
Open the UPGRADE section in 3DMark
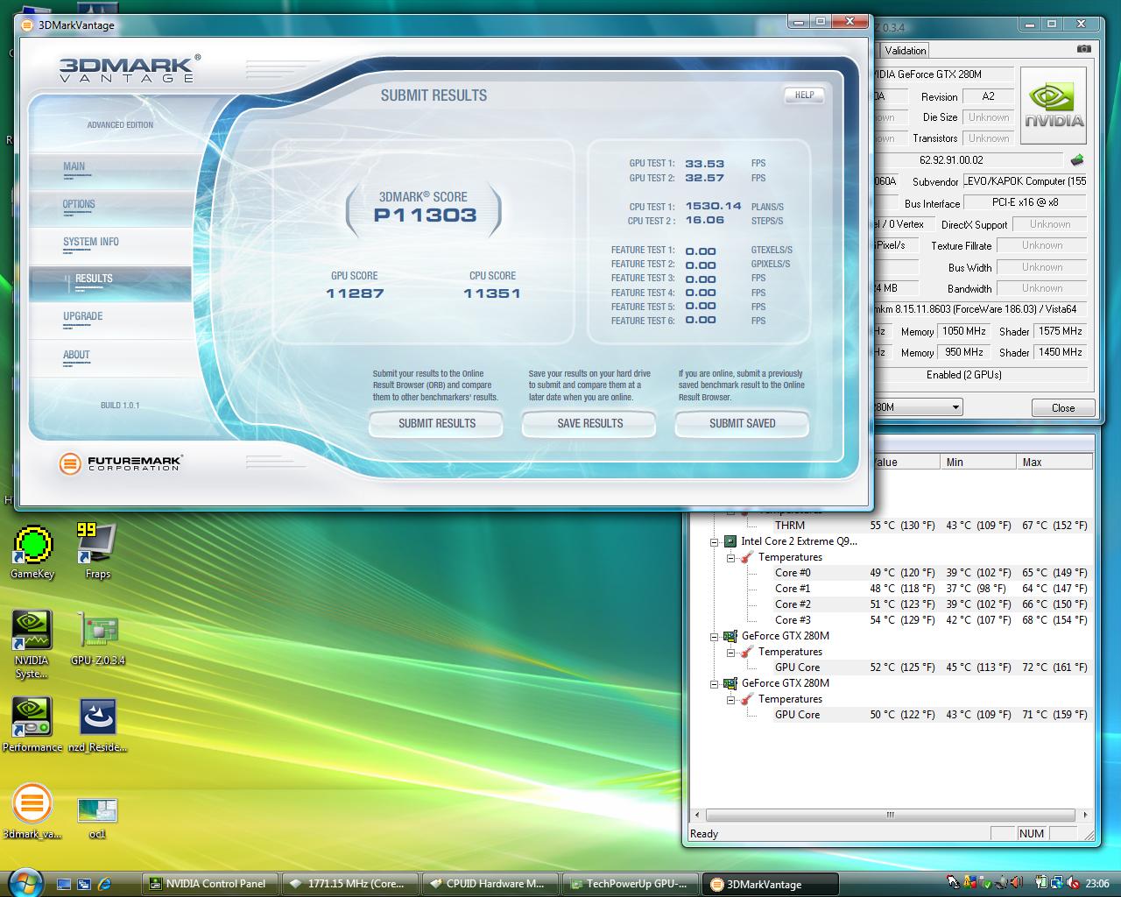[110, 321]
